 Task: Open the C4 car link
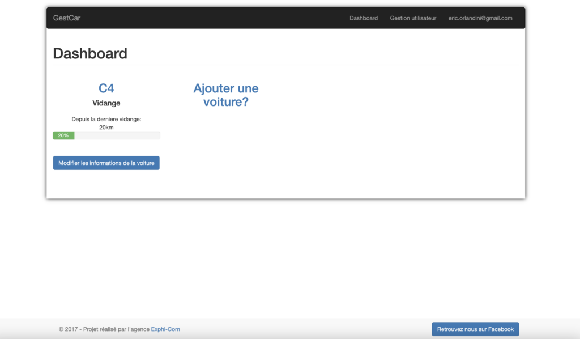tap(106, 88)
